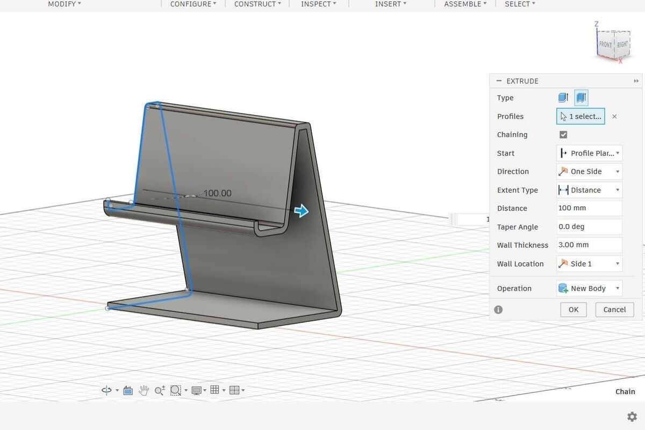
Task: Confirm the extrude with OK
Action: (x=574, y=310)
